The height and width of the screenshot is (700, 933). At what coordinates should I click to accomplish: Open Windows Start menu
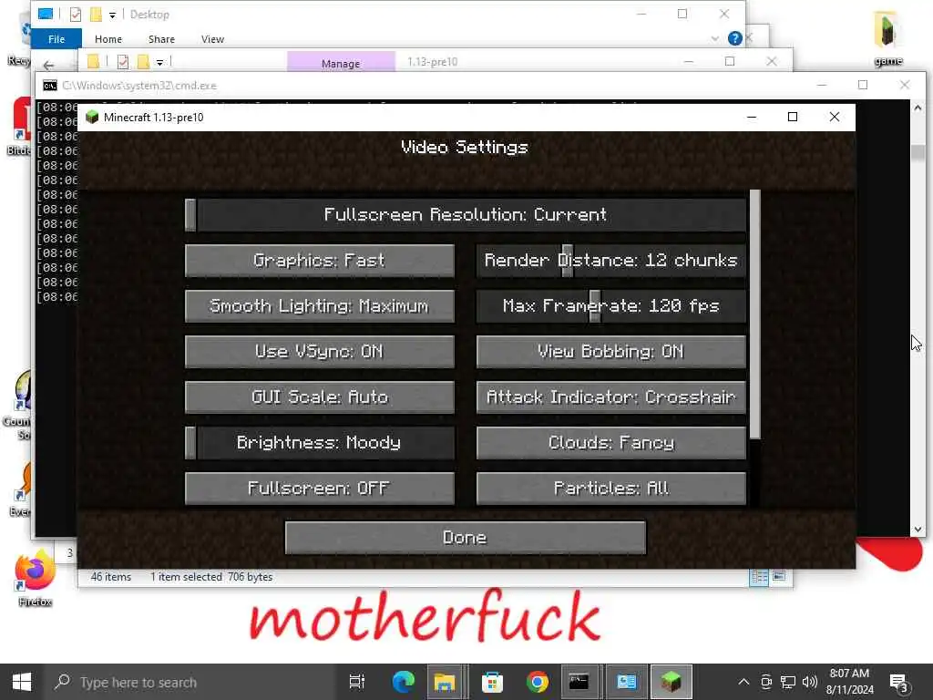22,682
